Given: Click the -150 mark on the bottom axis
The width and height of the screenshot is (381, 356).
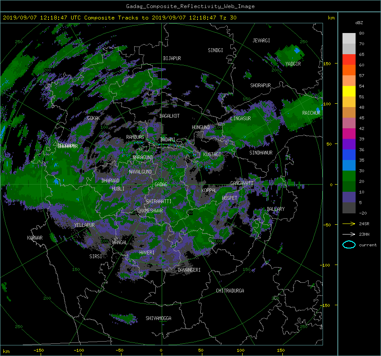Looking at the screenshot, I should point(39,350).
